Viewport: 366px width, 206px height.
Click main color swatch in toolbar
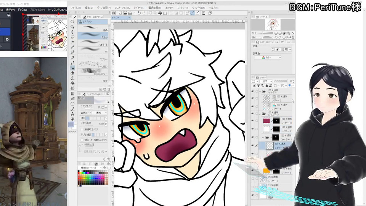coord(71,124)
